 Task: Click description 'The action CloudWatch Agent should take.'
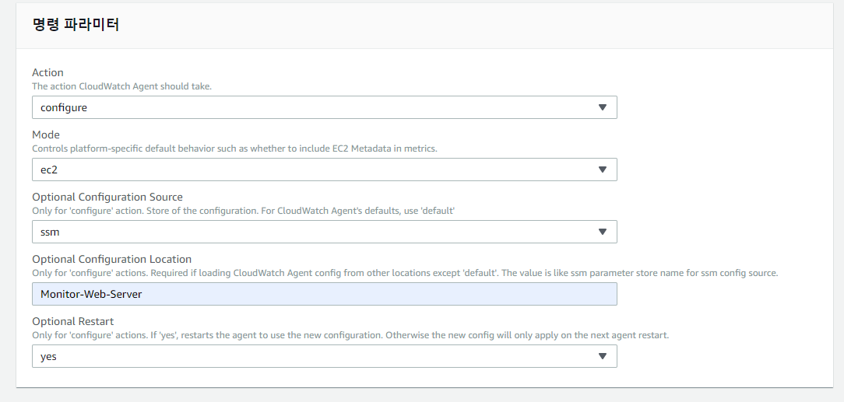(x=121, y=86)
